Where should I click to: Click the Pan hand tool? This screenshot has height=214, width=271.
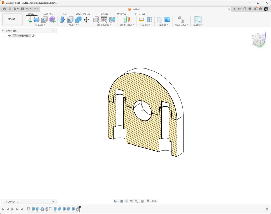tap(126, 201)
